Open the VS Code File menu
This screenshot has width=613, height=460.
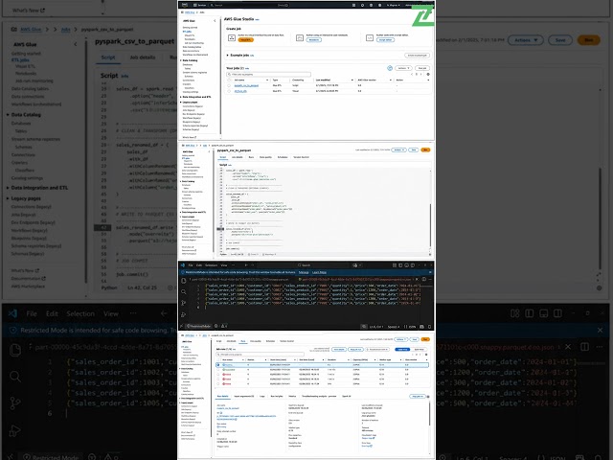[x=191, y=265]
